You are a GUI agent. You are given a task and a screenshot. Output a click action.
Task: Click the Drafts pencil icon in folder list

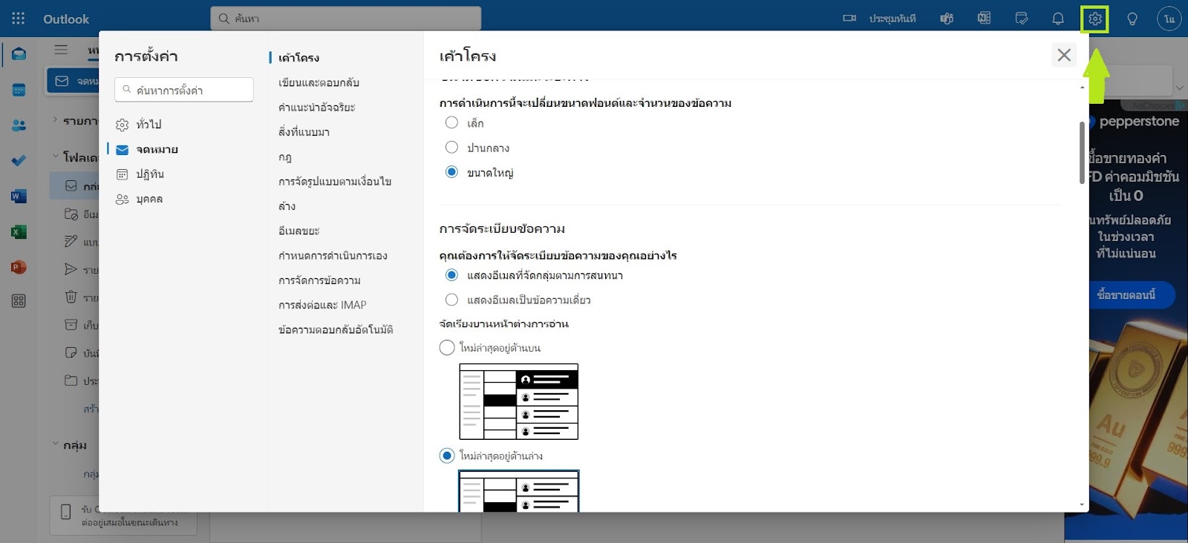tap(71, 241)
